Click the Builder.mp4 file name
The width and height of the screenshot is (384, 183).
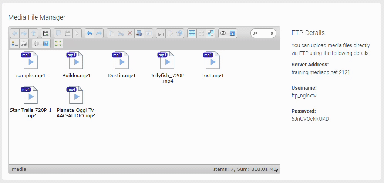pos(76,76)
